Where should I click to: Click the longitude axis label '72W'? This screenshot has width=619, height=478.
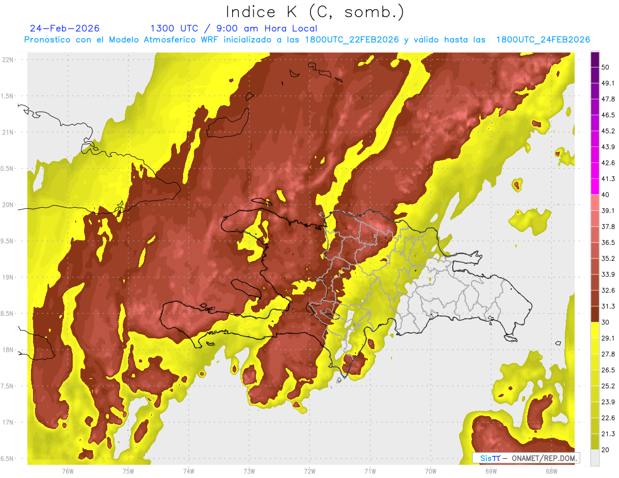[309, 471]
